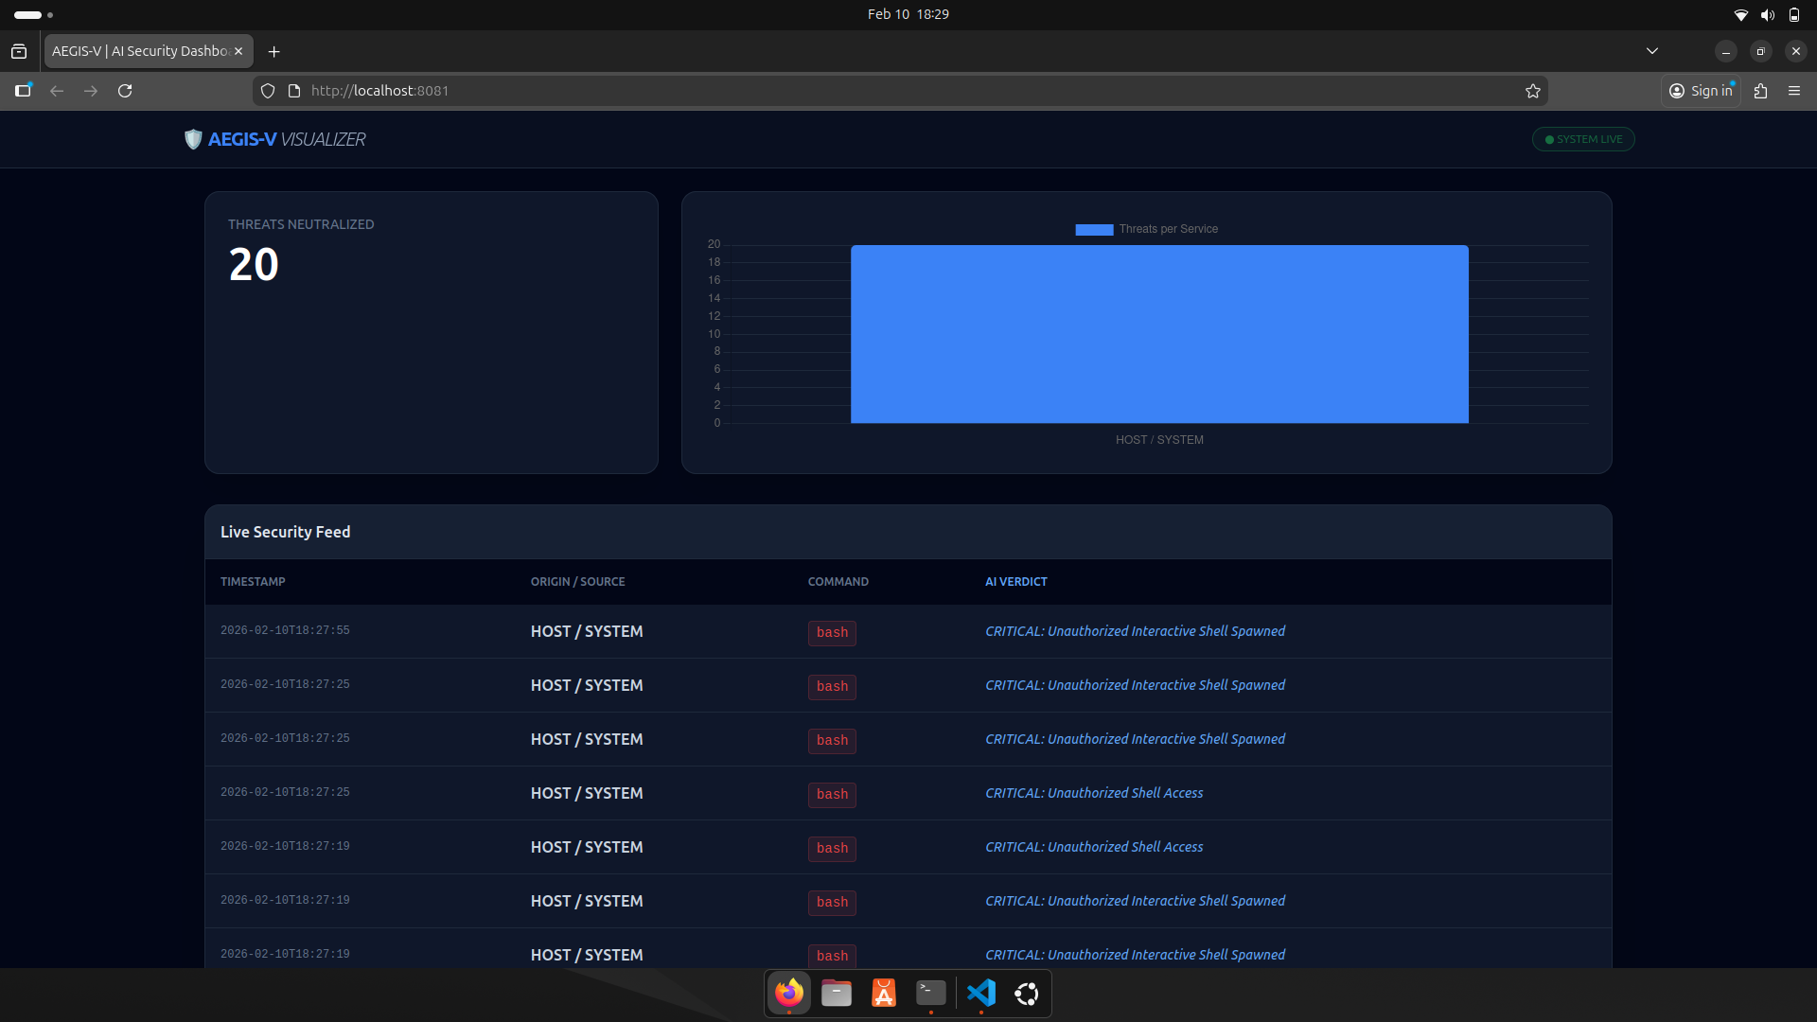Screen dimensions: 1817x1022
Task: Click the Sign in button
Action: point(1701,91)
